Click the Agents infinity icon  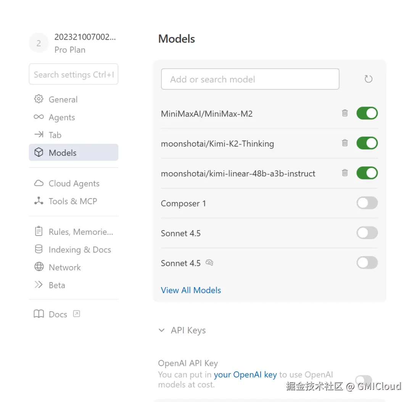pos(39,117)
